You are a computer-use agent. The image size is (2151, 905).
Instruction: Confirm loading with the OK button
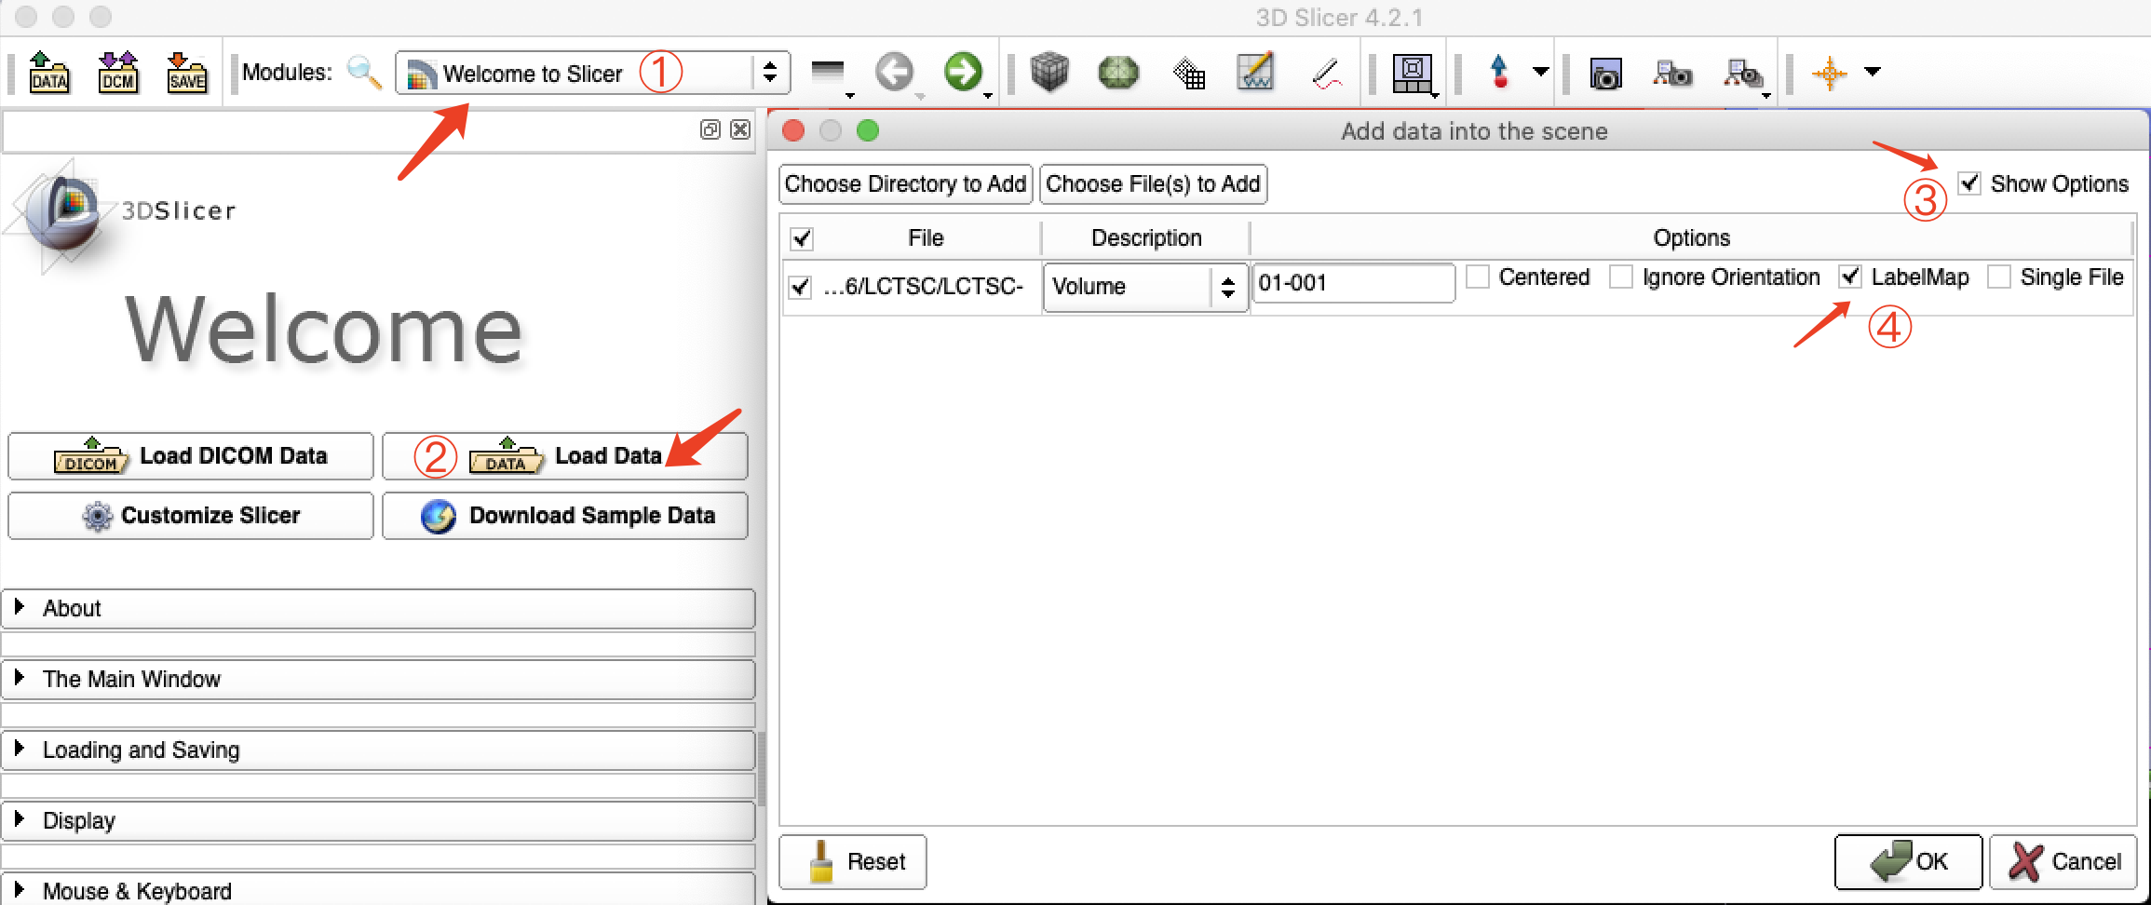pyautogui.click(x=1908, y=862)
